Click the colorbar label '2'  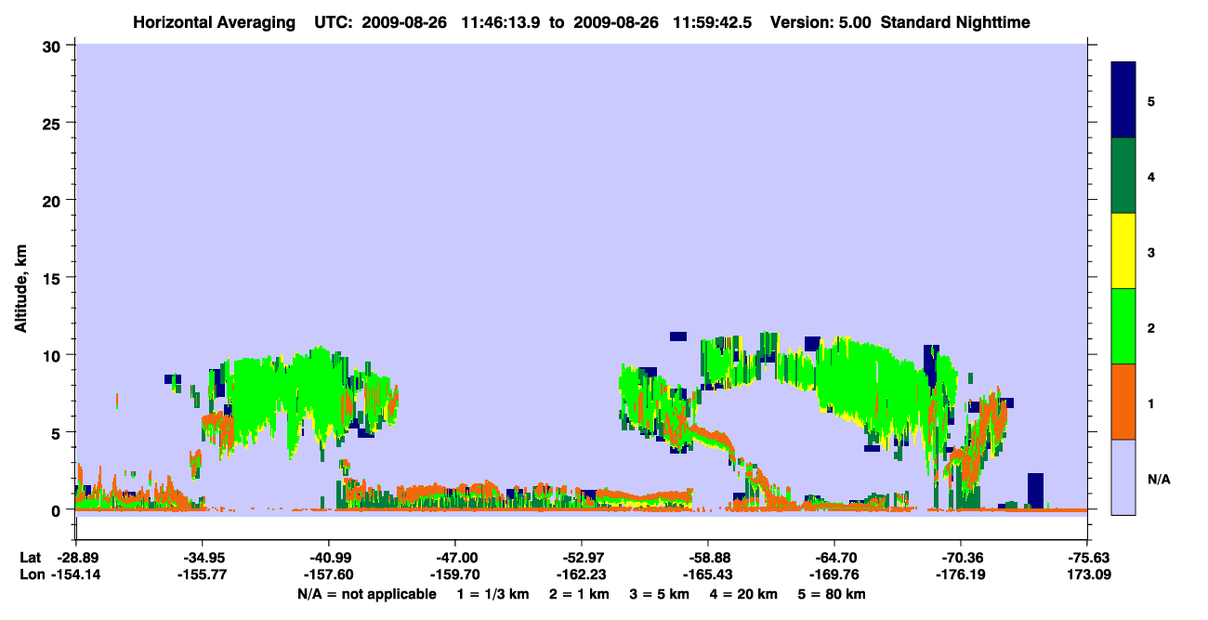point(1151,327)
